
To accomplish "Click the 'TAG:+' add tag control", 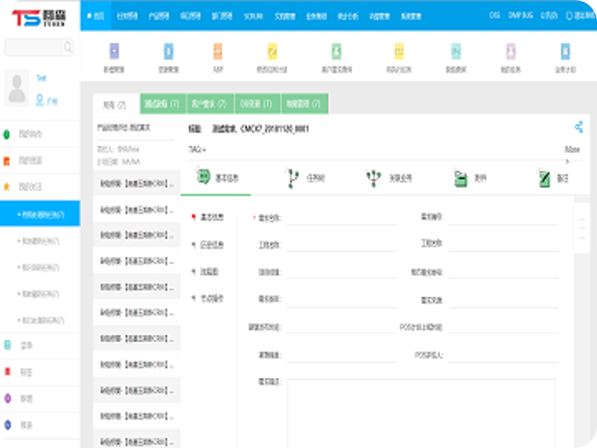I will tap(197, 150).
